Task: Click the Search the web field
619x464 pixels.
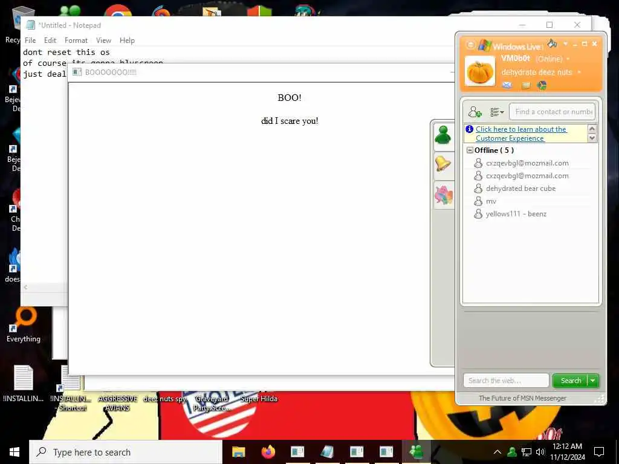Action: pyautogui.click(x=506, y=381)
